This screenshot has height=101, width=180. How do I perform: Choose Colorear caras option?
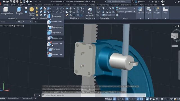tap(55, 54)
